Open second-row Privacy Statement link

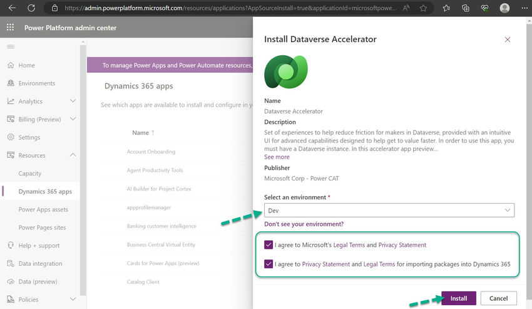tap(325, 264)
